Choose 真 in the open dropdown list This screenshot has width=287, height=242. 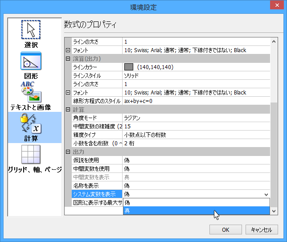(x=196, y=210)
